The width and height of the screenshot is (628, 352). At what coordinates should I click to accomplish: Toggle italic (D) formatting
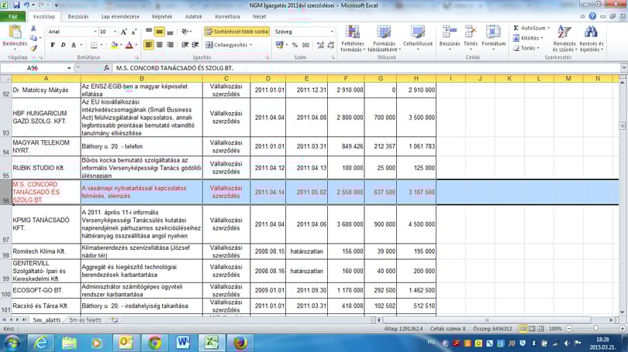coord(63,45)
